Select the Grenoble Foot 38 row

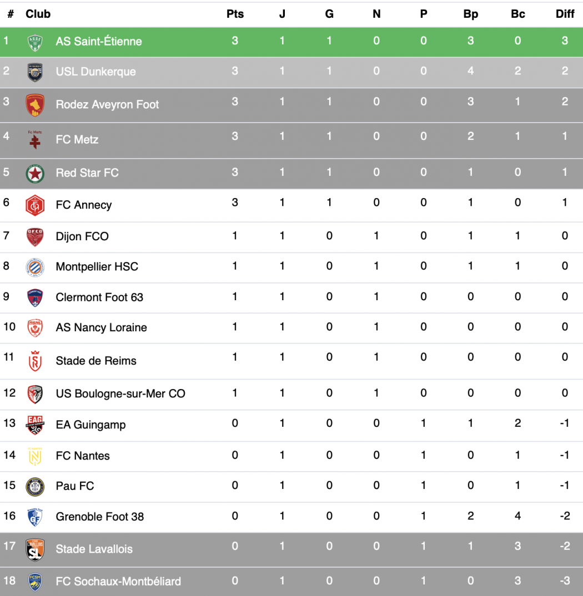click(x=291, y=517)
